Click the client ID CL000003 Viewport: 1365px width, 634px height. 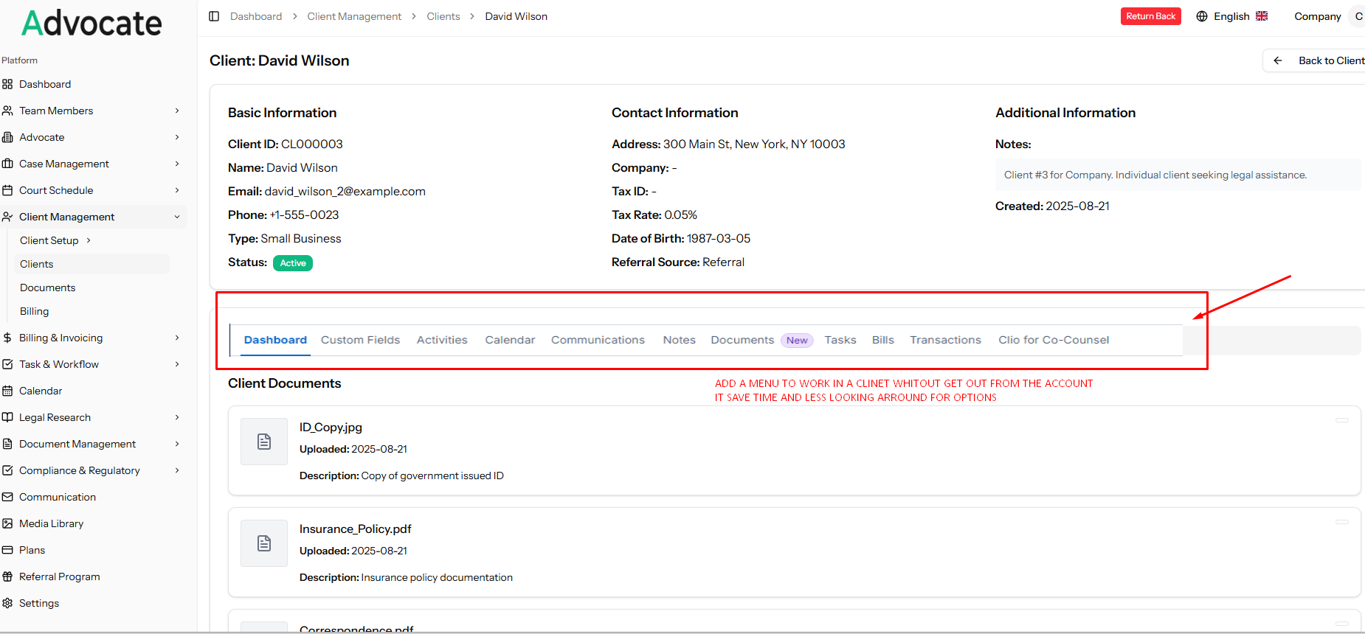[x=312, y=144]
